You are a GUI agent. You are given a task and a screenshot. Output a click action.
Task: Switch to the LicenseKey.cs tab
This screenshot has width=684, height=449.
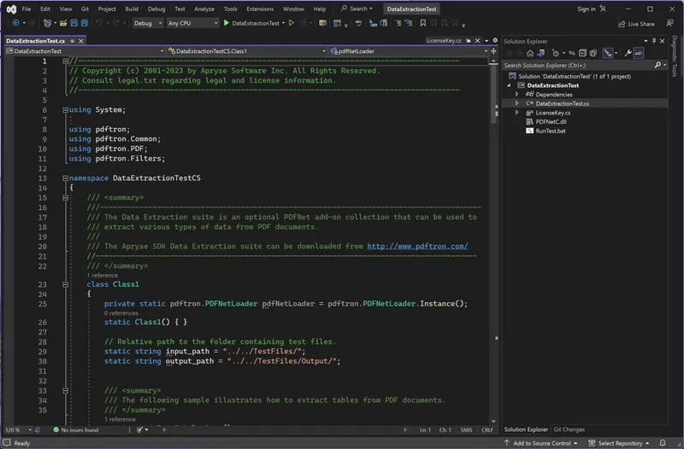tap(443, 40)
